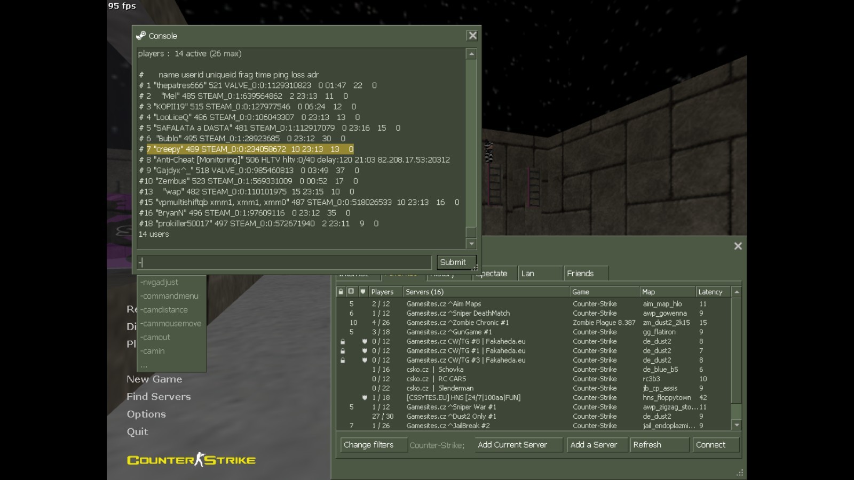Choose -camdistance from the autocomplete list
854x480 pixels.
pos(164,310)
